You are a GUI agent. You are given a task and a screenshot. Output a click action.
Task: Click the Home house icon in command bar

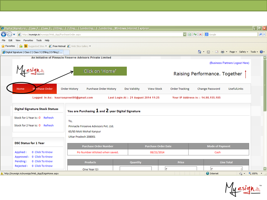(x=199, y=52)
